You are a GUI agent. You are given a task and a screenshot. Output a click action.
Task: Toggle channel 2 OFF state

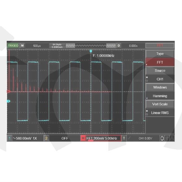65,138
